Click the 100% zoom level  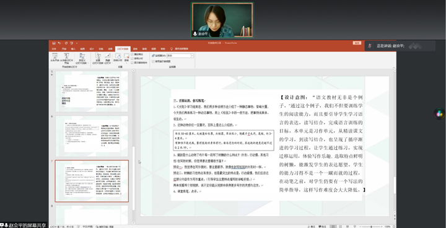tap(387, 227)
